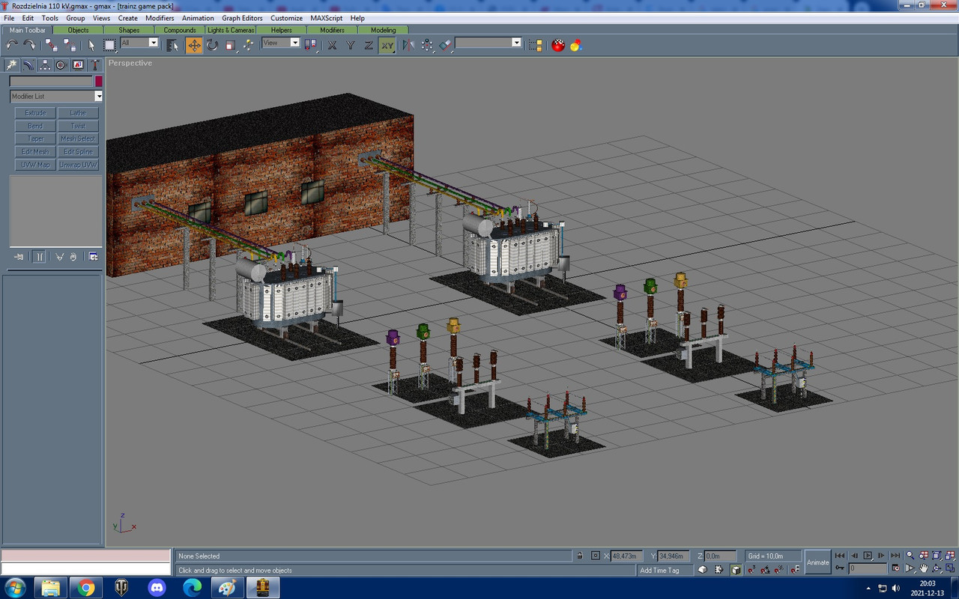The height and width of the screenshot is (599, 959).
Task: Open Discord from the Windows taskbar
Action: (157, 588)
